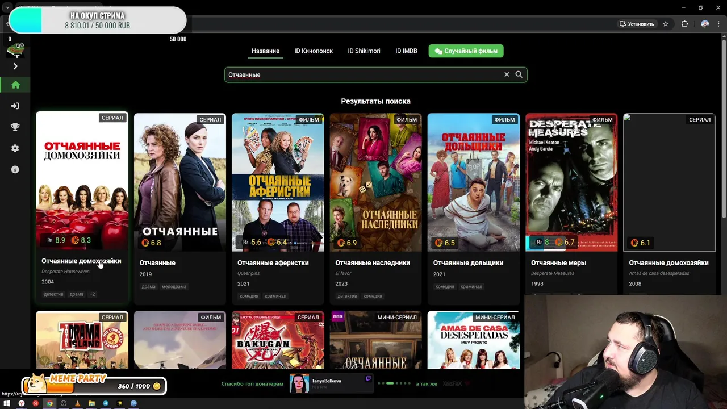Open the Отчаянные аферистки poster
Viewport: 727px width, 409px height.
point(278,182)
